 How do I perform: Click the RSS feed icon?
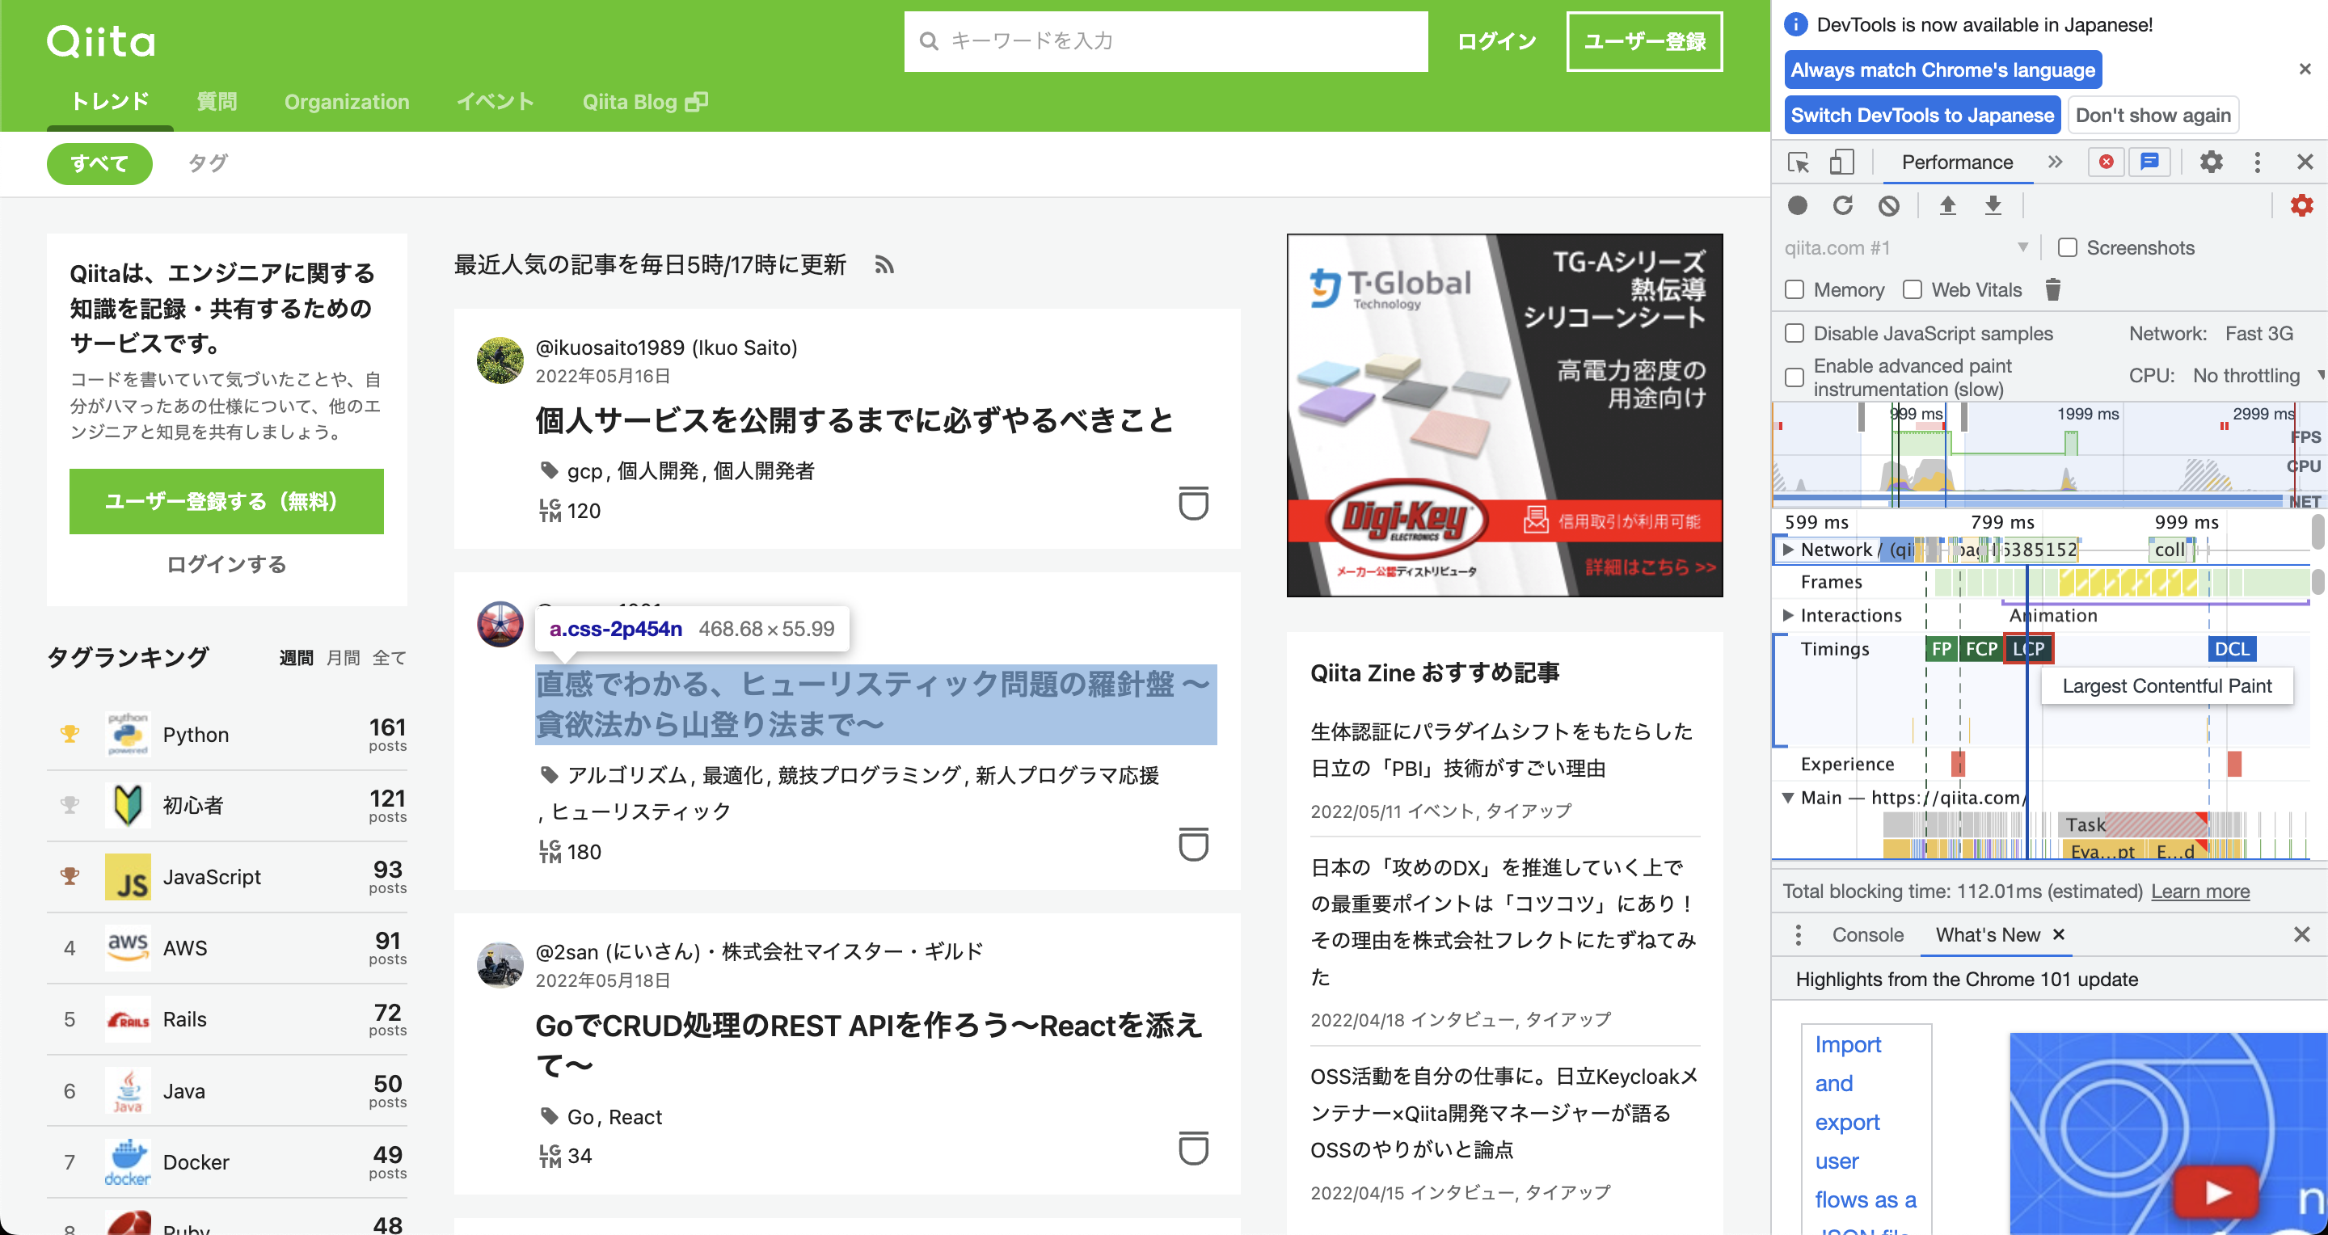click(884, 265)
